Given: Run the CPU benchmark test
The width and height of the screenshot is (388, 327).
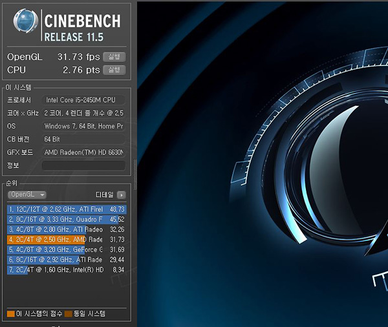Looking at the screenshot, I should click(114, 70).
